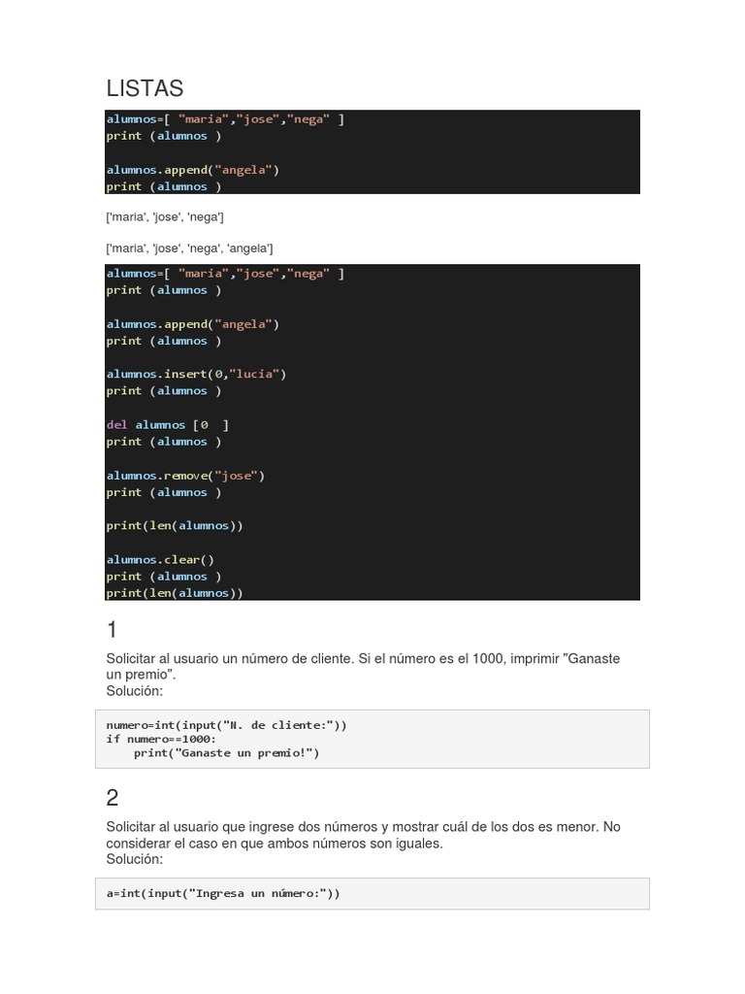Click the numero=int(input(...)) code line
The width and height of the screenshot is (745, 994).
tap(226, 725)
